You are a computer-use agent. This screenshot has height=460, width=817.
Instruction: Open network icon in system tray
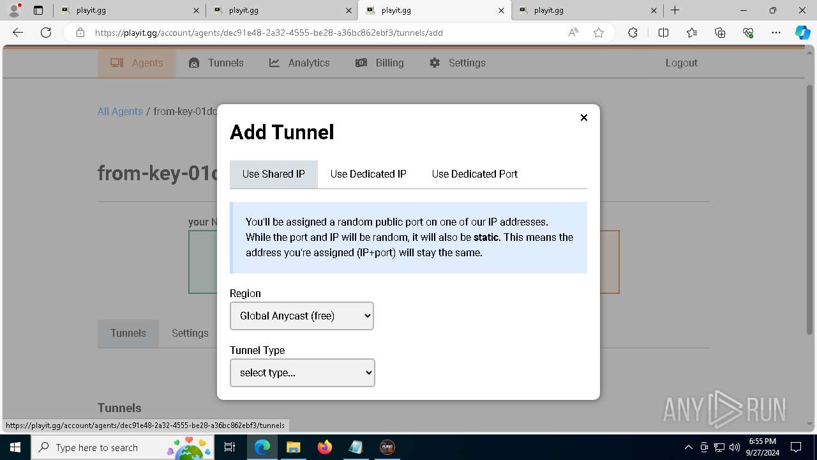pos(719,447)
